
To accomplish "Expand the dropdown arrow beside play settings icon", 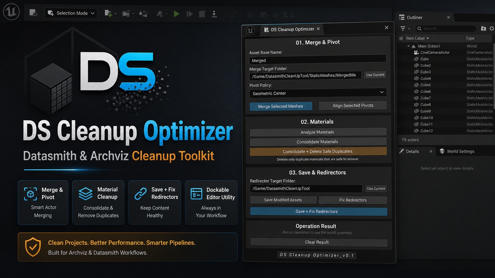I will tap(167, 14).
